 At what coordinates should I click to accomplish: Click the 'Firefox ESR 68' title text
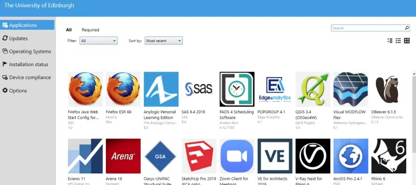coord(118,112)
